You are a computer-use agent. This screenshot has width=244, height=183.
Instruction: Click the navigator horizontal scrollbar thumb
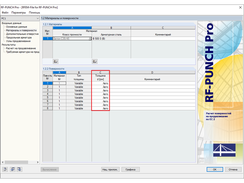pyautogui.click(x=16, y=162)
